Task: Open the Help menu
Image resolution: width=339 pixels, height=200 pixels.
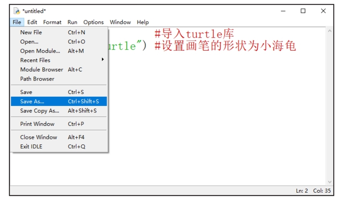Action: coord(143,22)
